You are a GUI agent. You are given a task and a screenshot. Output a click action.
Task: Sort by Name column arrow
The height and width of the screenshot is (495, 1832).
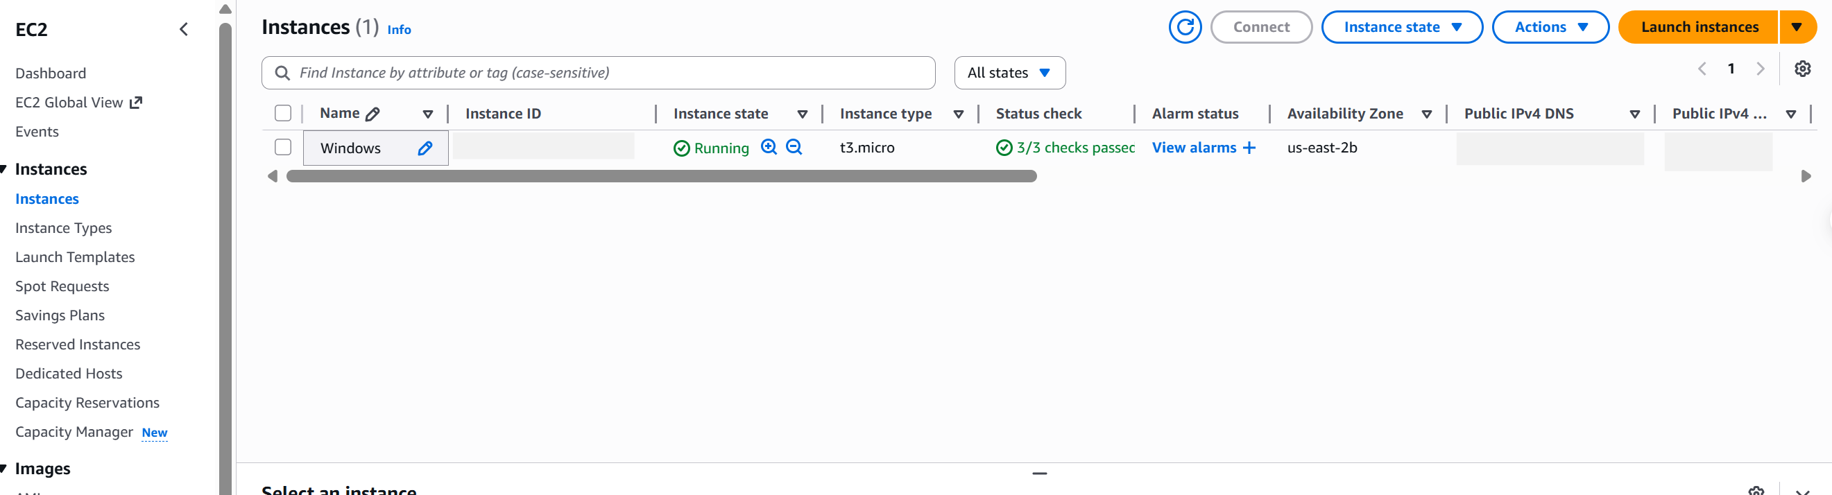pos(427,114)
